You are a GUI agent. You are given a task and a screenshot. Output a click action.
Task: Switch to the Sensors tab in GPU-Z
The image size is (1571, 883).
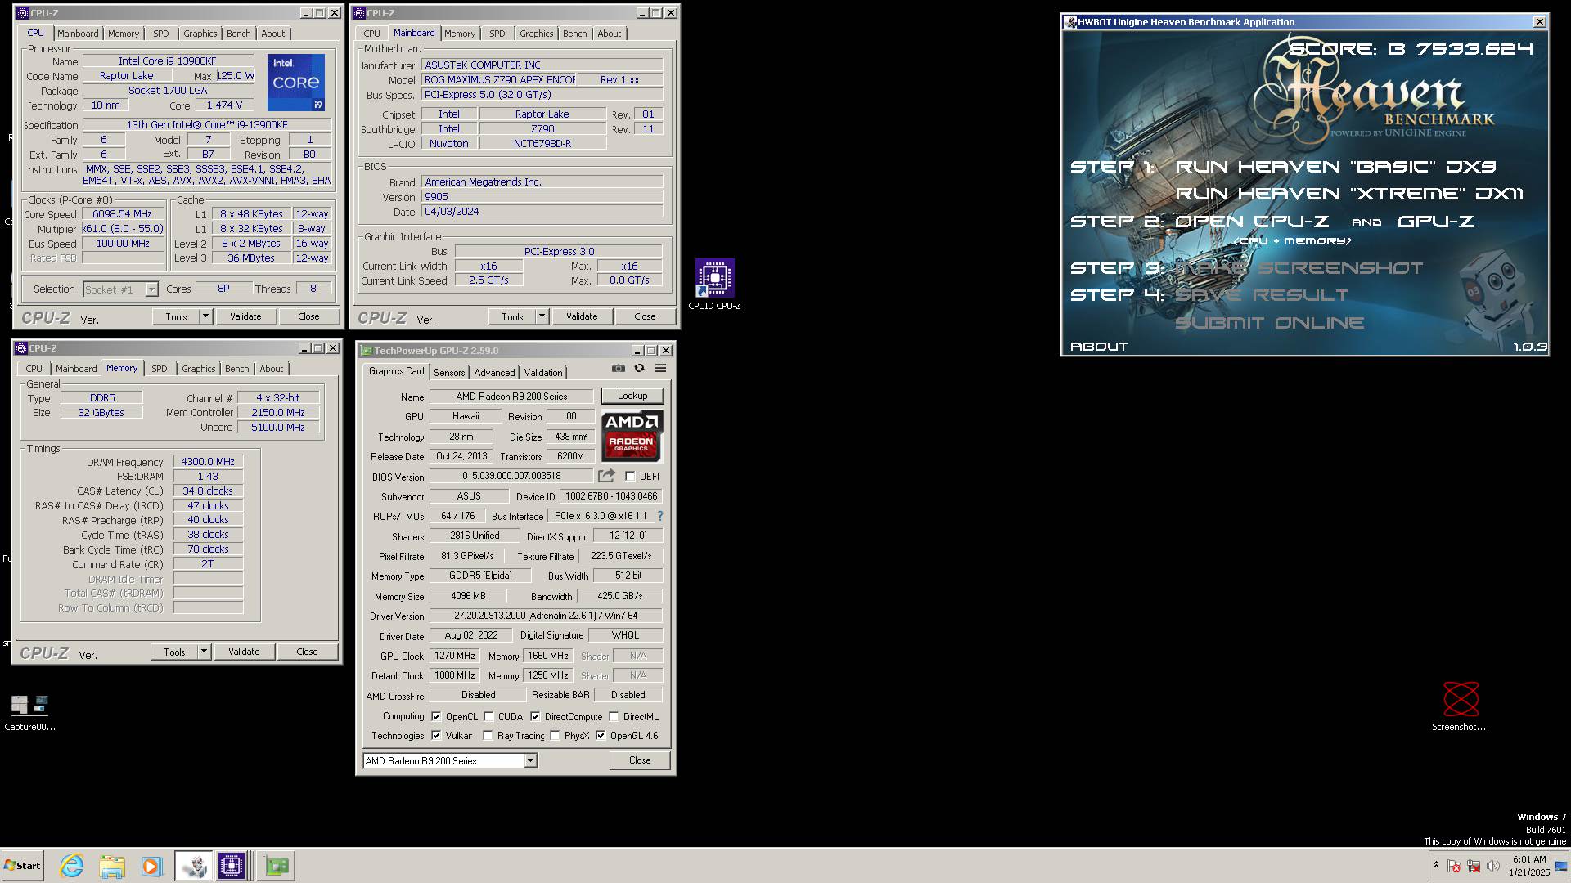(449, 372)
